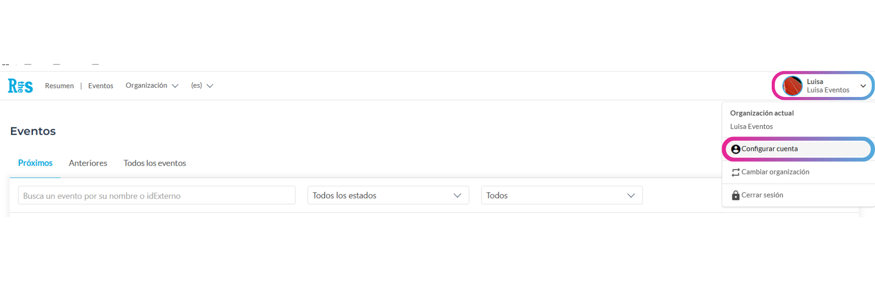The height and width of the screenshot is (284, 875).
Task: Click the swap arrows icon for Cambiar organización
Action: tap(735, 172)
